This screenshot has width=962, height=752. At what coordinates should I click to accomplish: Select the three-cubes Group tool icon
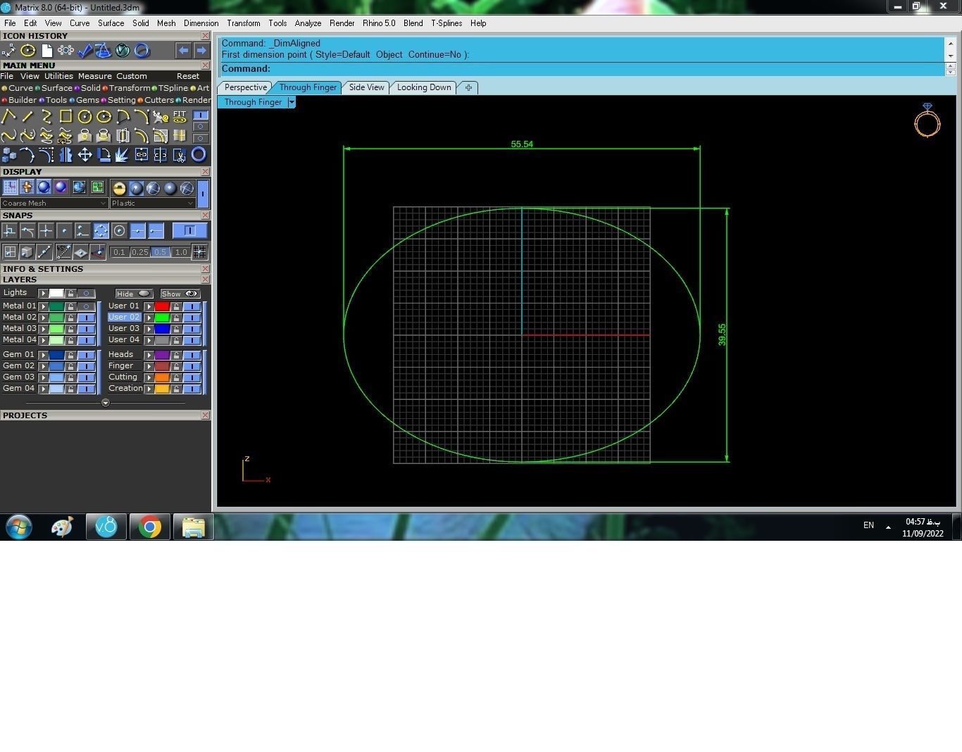[x=8, y=155]
